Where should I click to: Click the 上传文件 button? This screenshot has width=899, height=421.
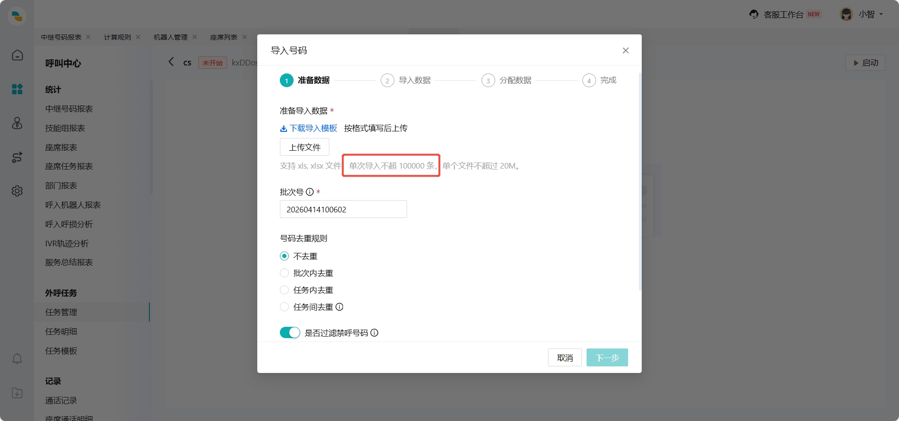coord(304,147)
